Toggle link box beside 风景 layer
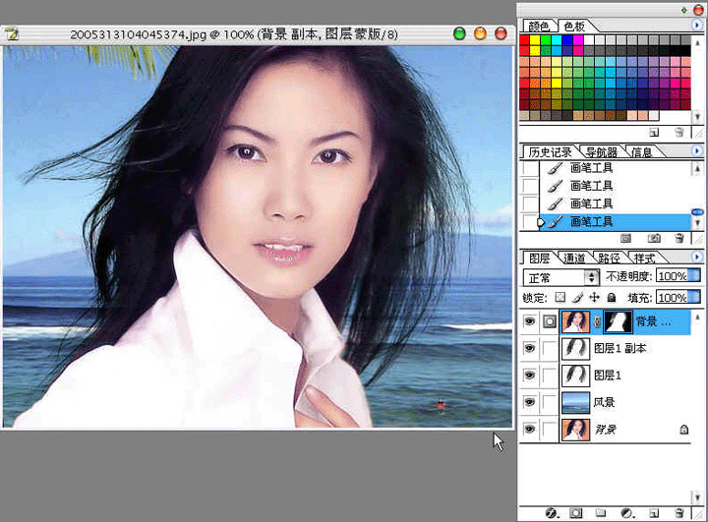The height and width of the screenshot is (522, 708). pos(550,402)
